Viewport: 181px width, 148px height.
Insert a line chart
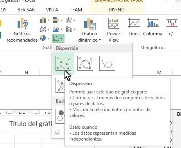tap(43, 29)
